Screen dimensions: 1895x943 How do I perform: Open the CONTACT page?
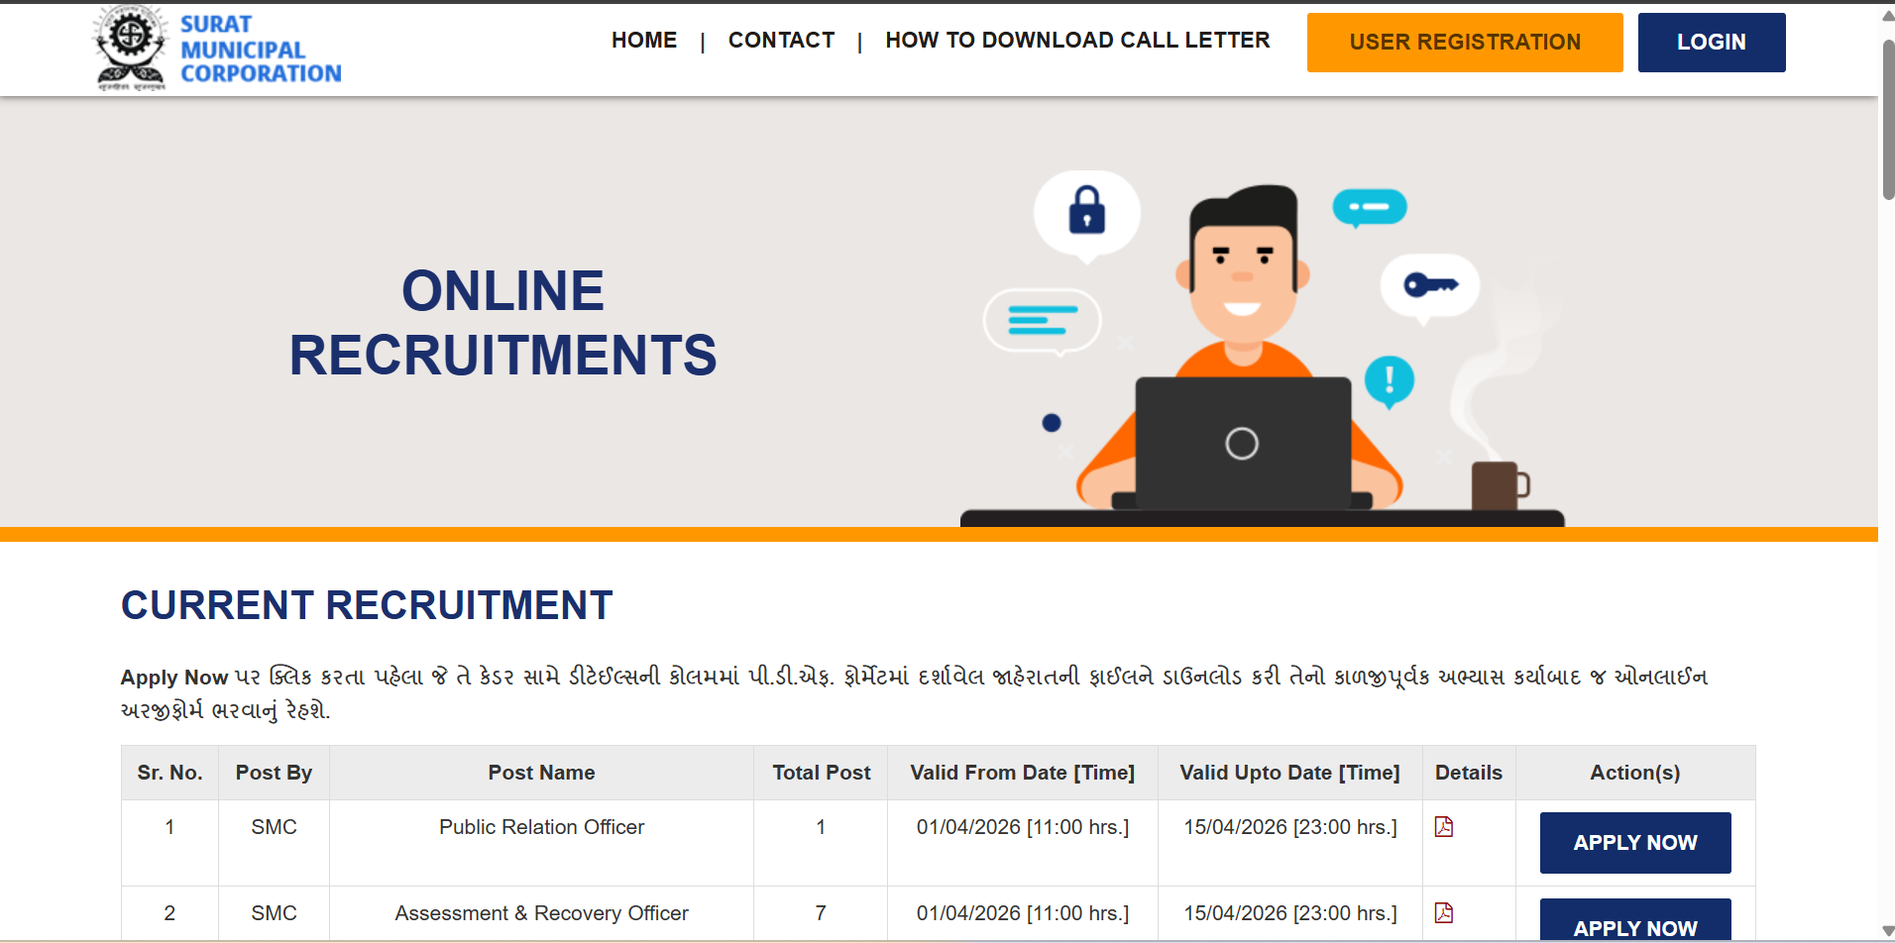pyautogui.click(x=781, y=41)
